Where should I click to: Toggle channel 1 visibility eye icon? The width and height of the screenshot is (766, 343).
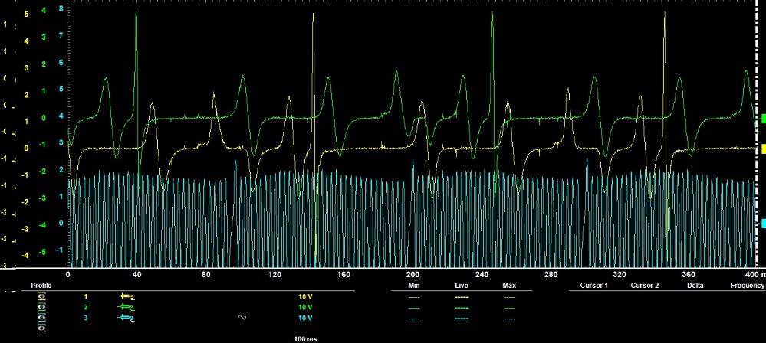(41, 295)
